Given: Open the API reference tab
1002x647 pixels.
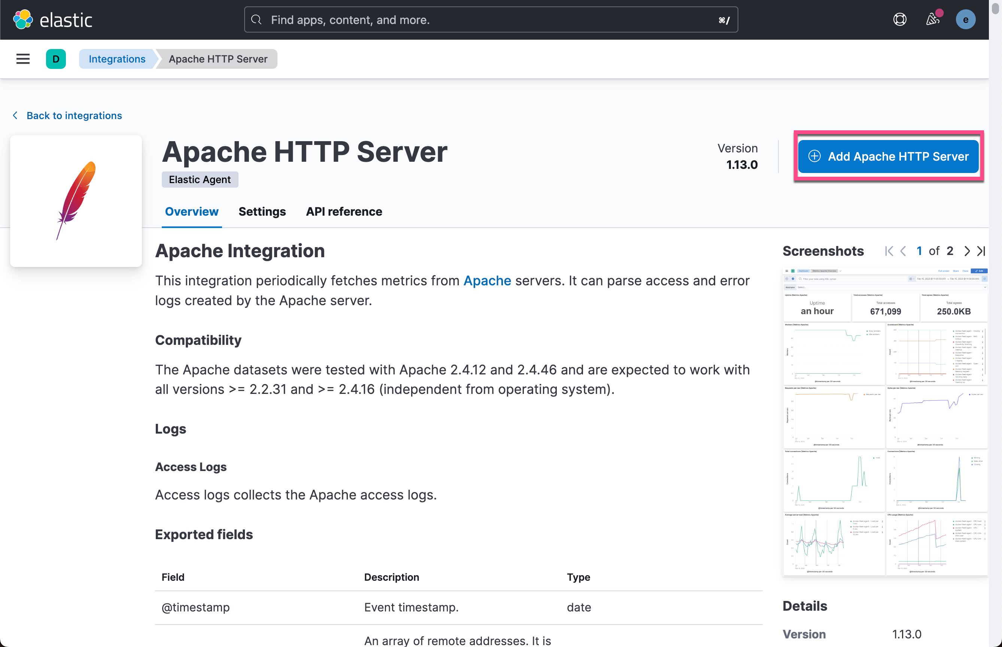Looking at the screenshot, I should point(344,212).
